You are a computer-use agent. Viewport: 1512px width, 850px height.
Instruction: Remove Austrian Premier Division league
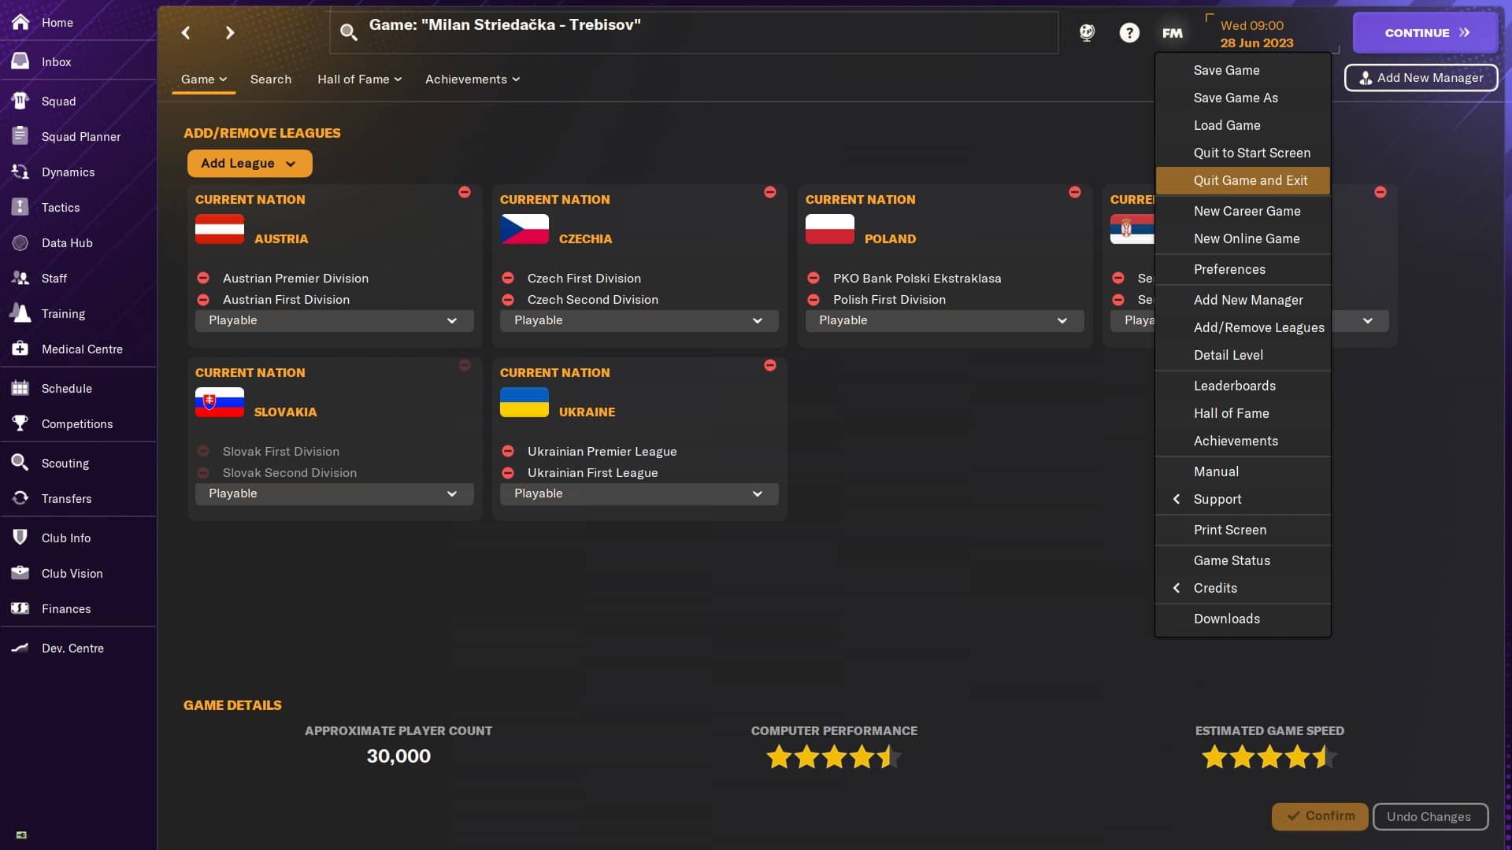click(x=203, y=278)
